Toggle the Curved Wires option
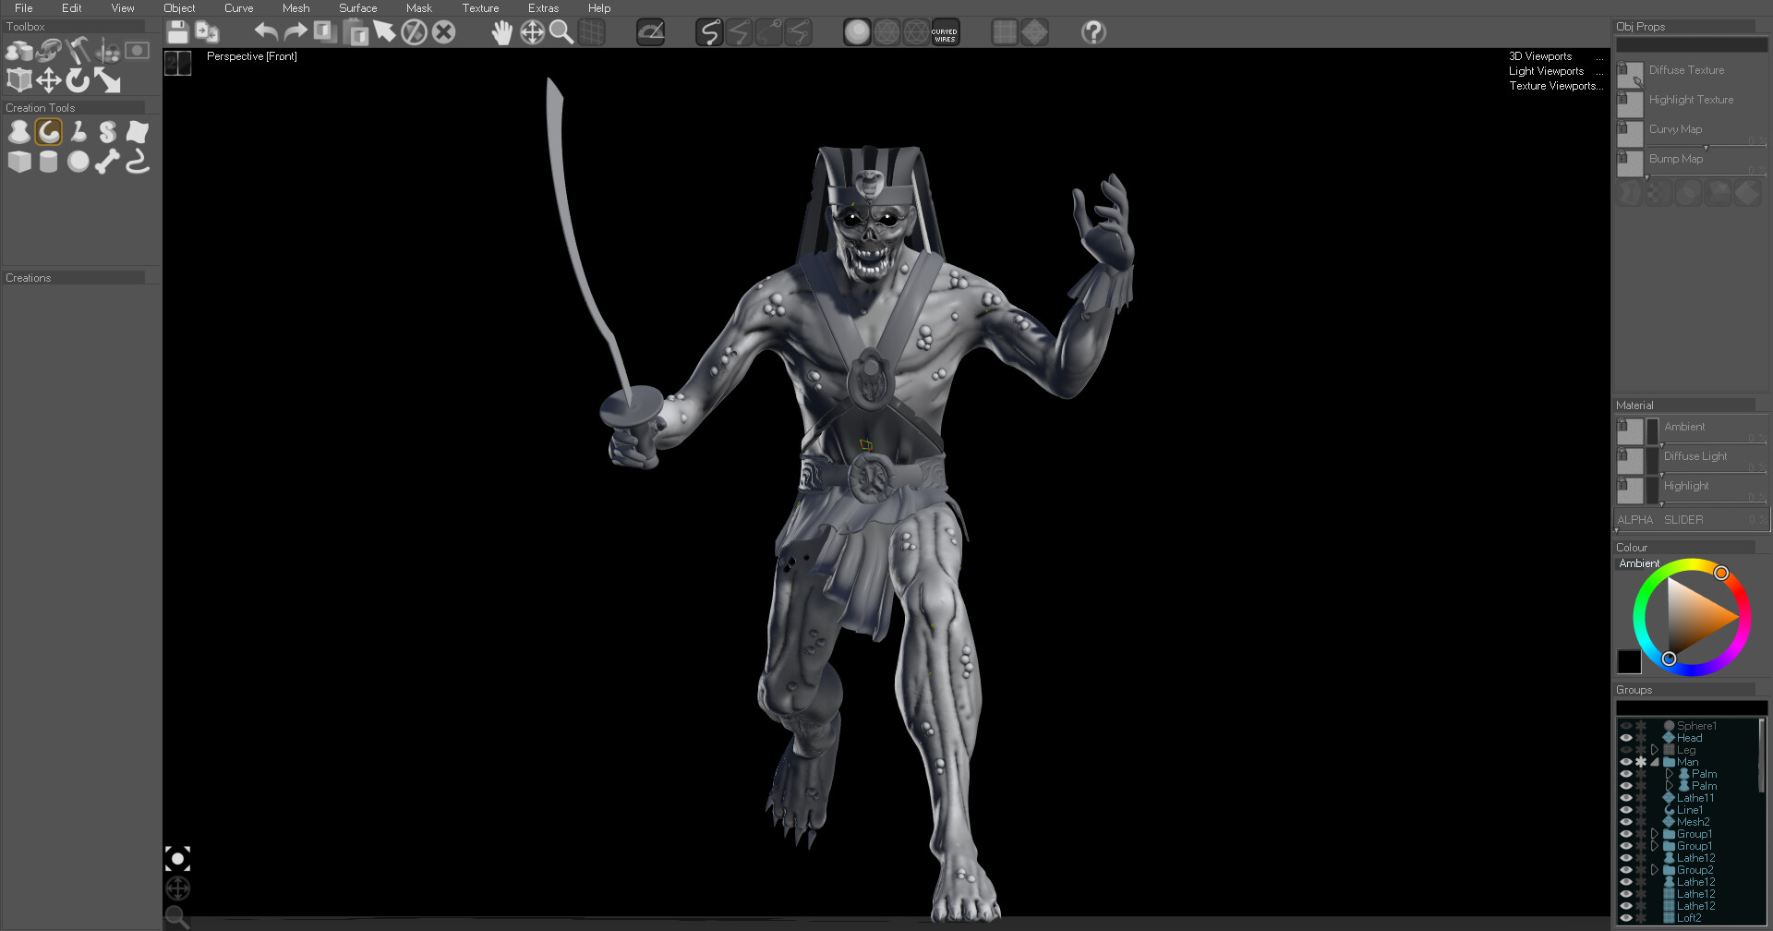 click(944, 32)
